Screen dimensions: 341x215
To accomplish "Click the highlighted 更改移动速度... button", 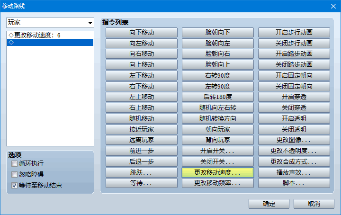I will pos(218,172).
